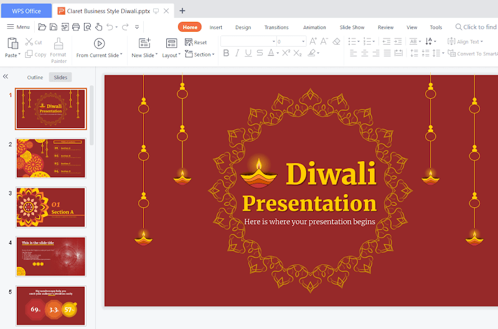
Task: Switch to the Design tab
Action: 243,27
